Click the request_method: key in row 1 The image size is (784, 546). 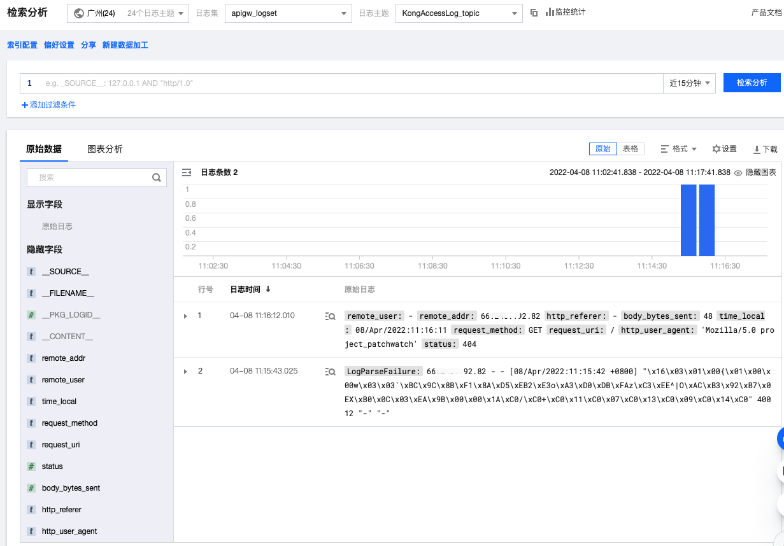(488, 330)
